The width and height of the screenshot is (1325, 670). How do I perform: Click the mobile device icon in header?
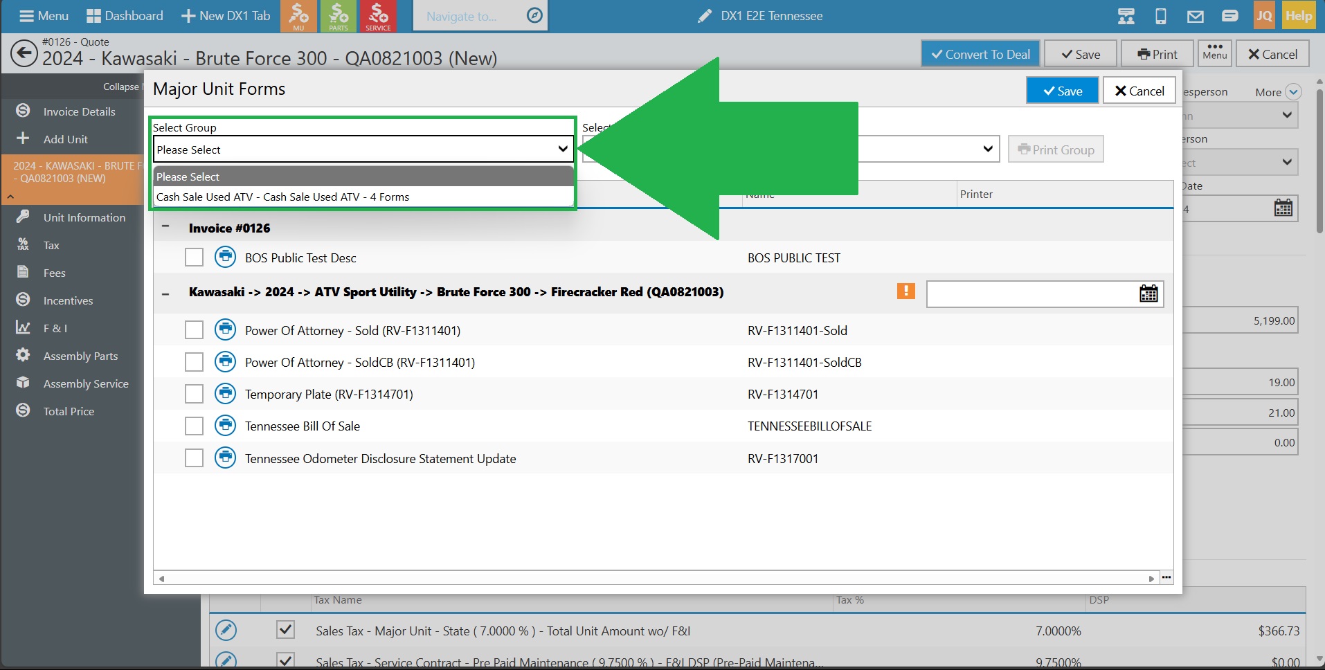(1161, 16)
